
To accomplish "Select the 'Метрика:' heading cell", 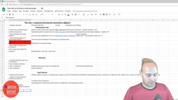I will click(42, 58).
